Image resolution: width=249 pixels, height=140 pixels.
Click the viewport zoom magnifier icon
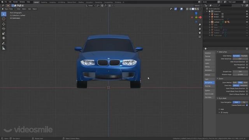pos(200,24)
